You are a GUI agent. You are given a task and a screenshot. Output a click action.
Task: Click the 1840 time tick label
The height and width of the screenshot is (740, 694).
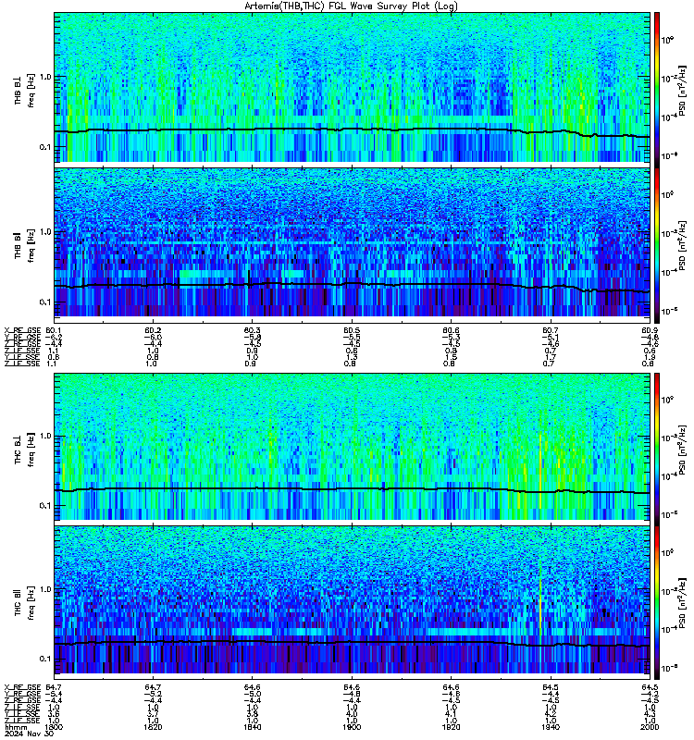(252, 727)
